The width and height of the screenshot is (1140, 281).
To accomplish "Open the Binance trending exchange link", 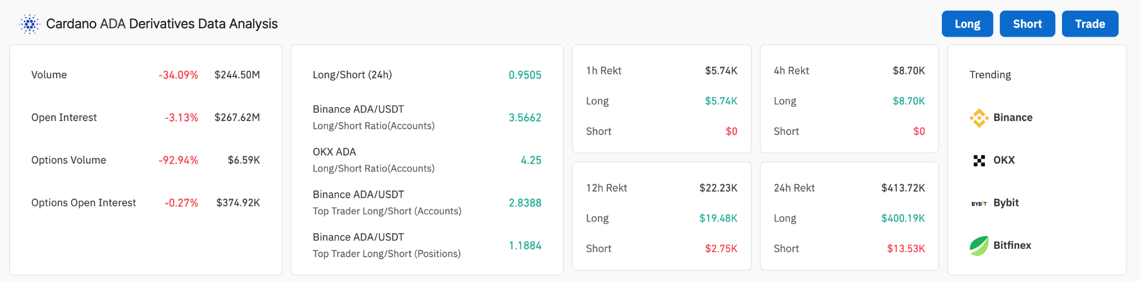I will [1013, 118].
